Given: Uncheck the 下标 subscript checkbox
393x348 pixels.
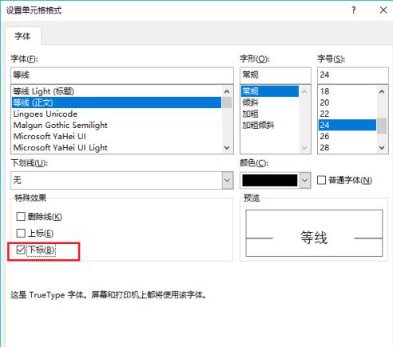Looking at the screenshot, I should pos(21,250).
